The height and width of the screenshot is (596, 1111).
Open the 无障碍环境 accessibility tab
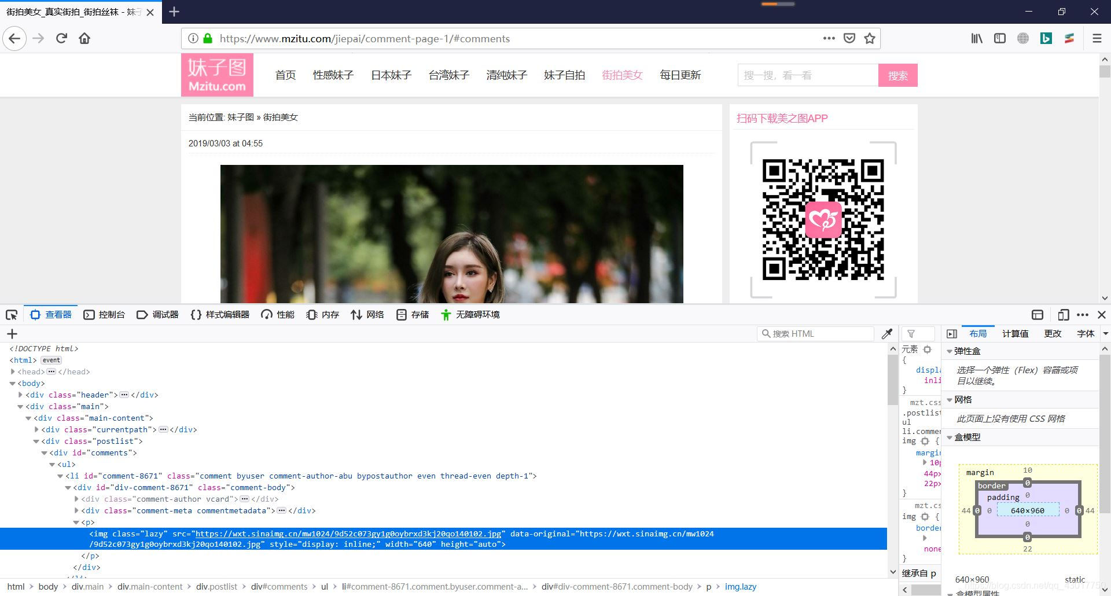(x=470, y=315)
